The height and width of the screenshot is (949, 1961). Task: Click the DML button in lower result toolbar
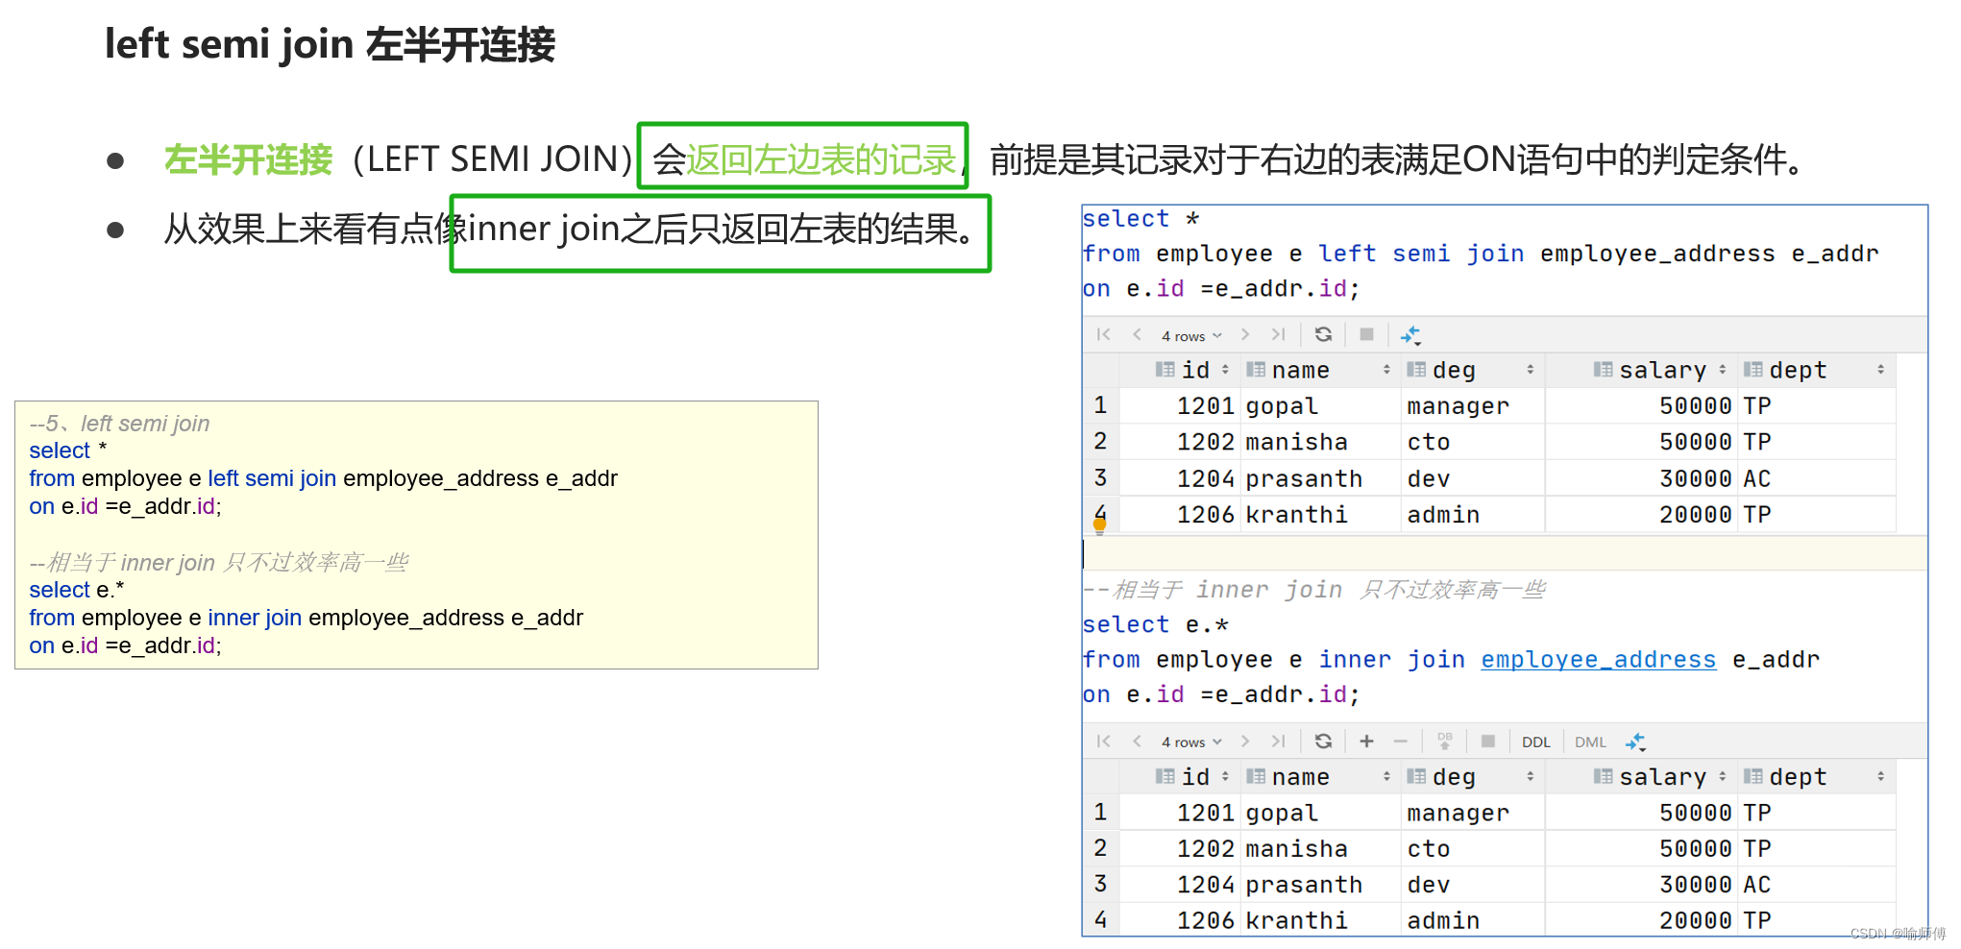1590,742
